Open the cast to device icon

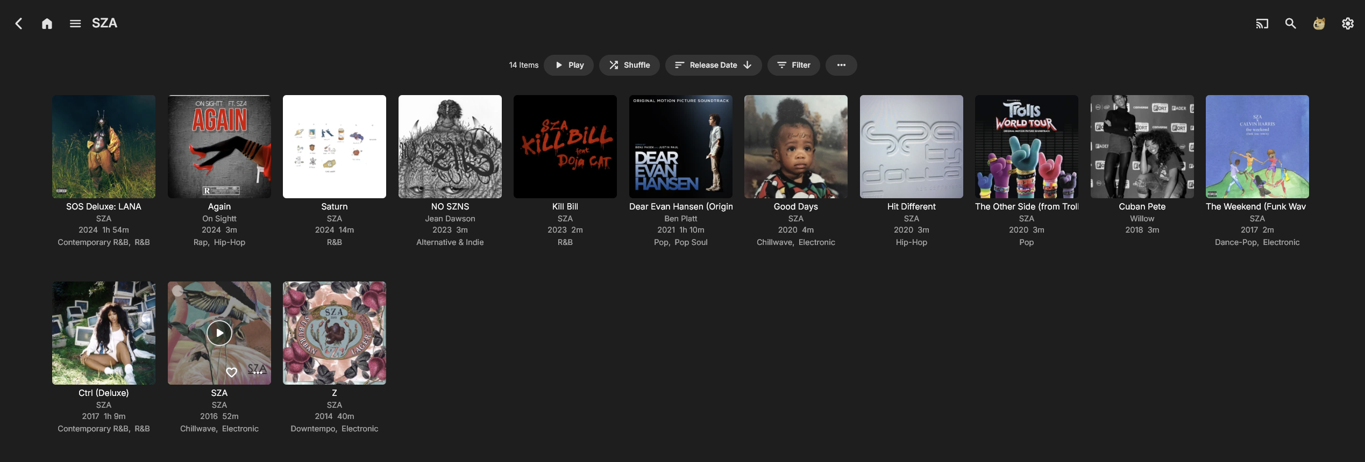(1262, 24)
